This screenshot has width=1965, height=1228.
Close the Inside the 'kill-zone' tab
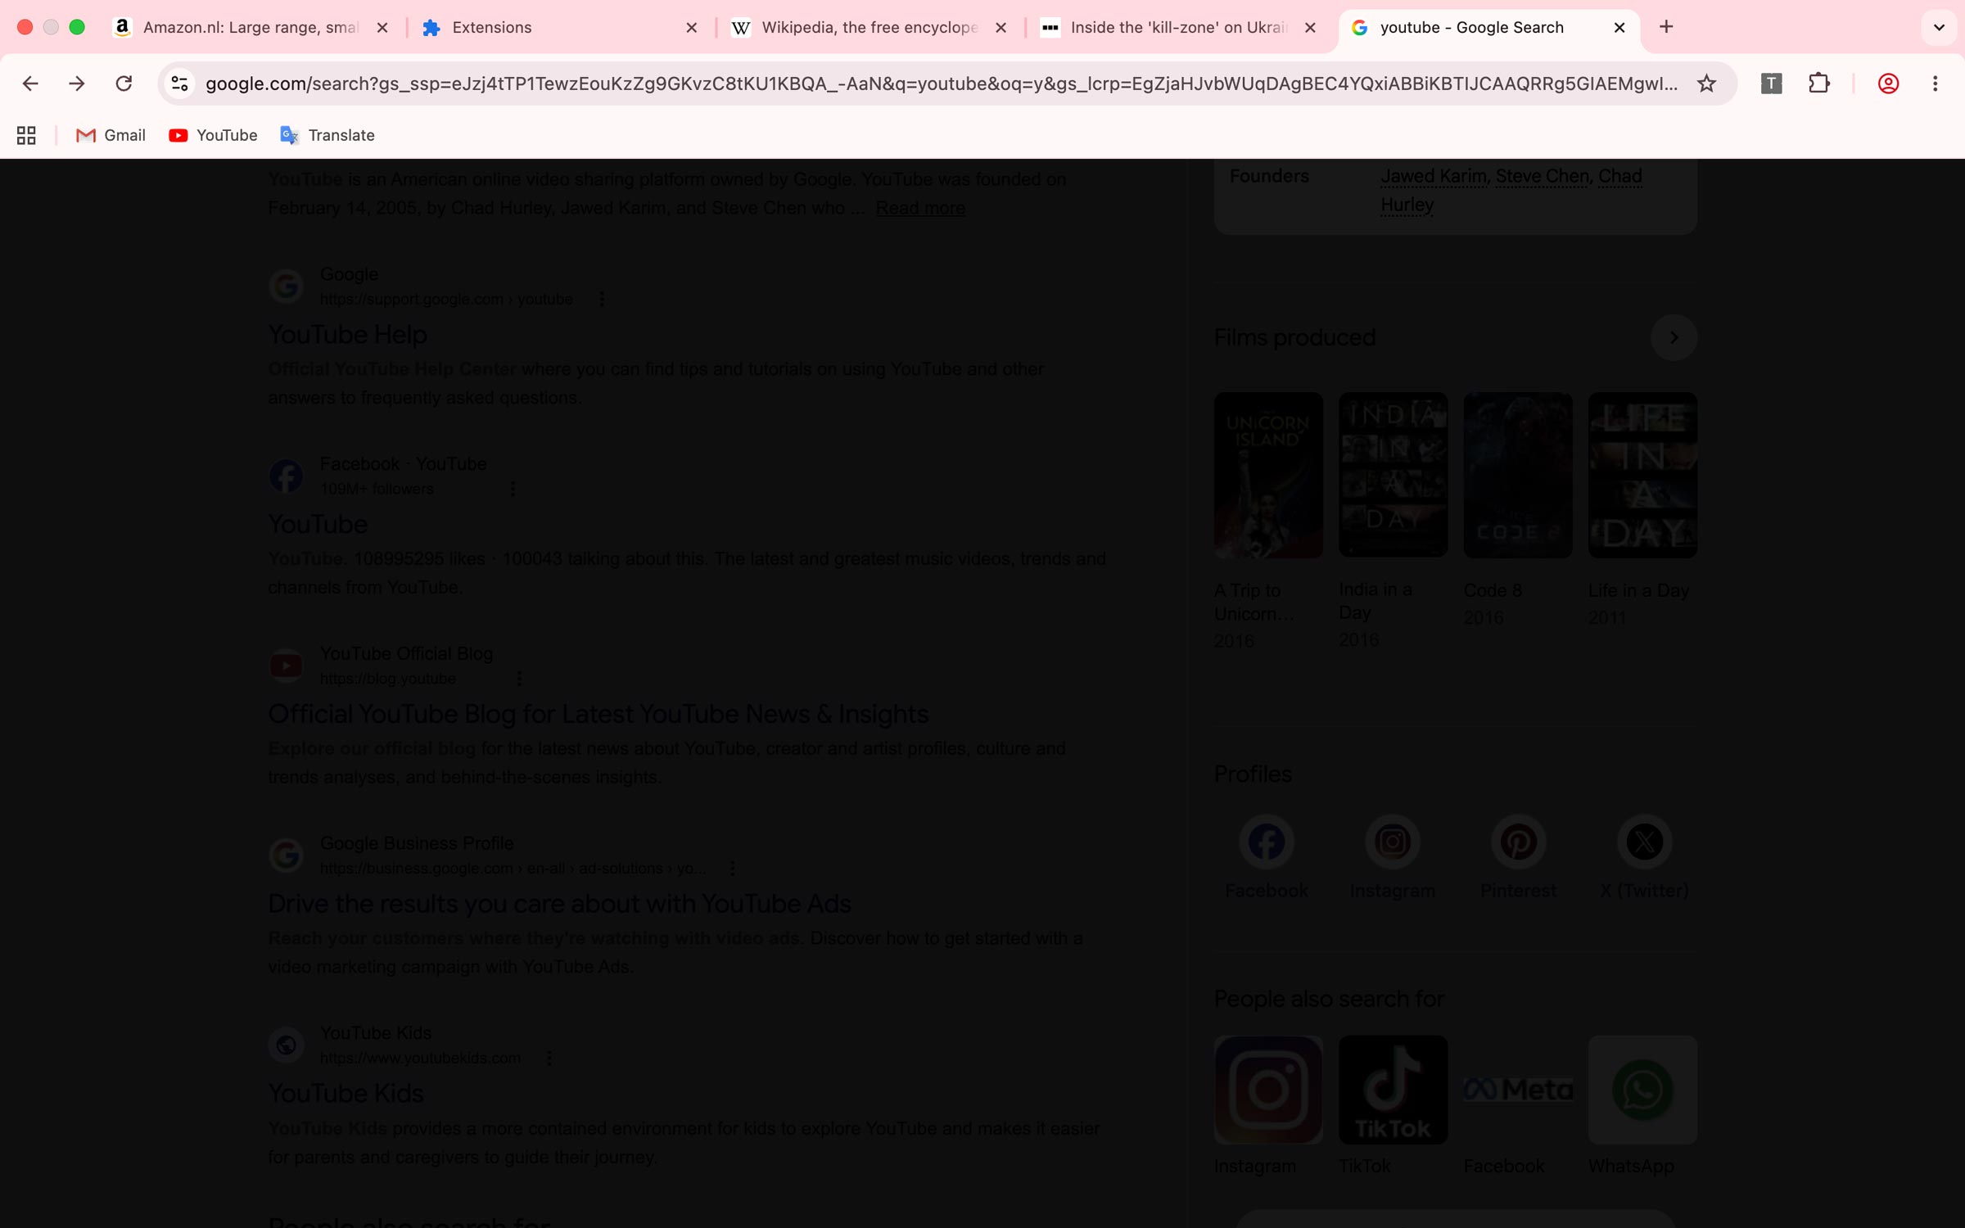(1310, 27)
